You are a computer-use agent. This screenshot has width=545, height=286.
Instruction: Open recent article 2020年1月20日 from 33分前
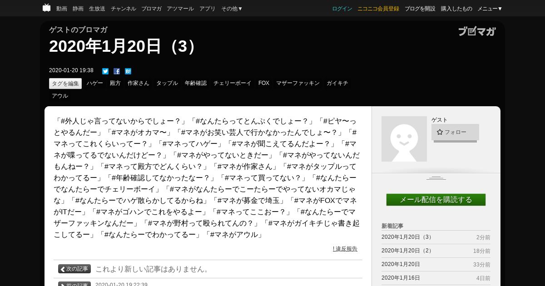401,265
